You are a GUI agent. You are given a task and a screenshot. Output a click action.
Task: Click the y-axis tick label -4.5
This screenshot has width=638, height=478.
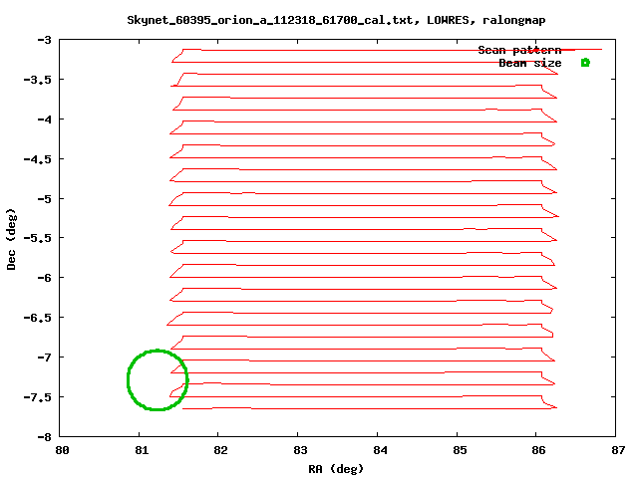tap(38, 159)
